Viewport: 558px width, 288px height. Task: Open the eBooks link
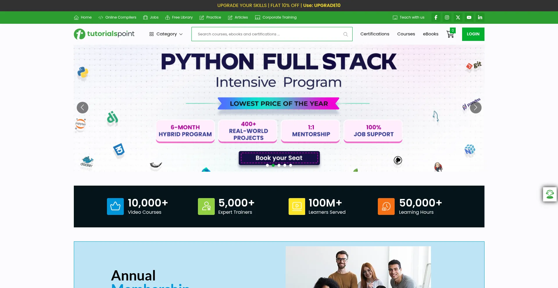[431, 34]
